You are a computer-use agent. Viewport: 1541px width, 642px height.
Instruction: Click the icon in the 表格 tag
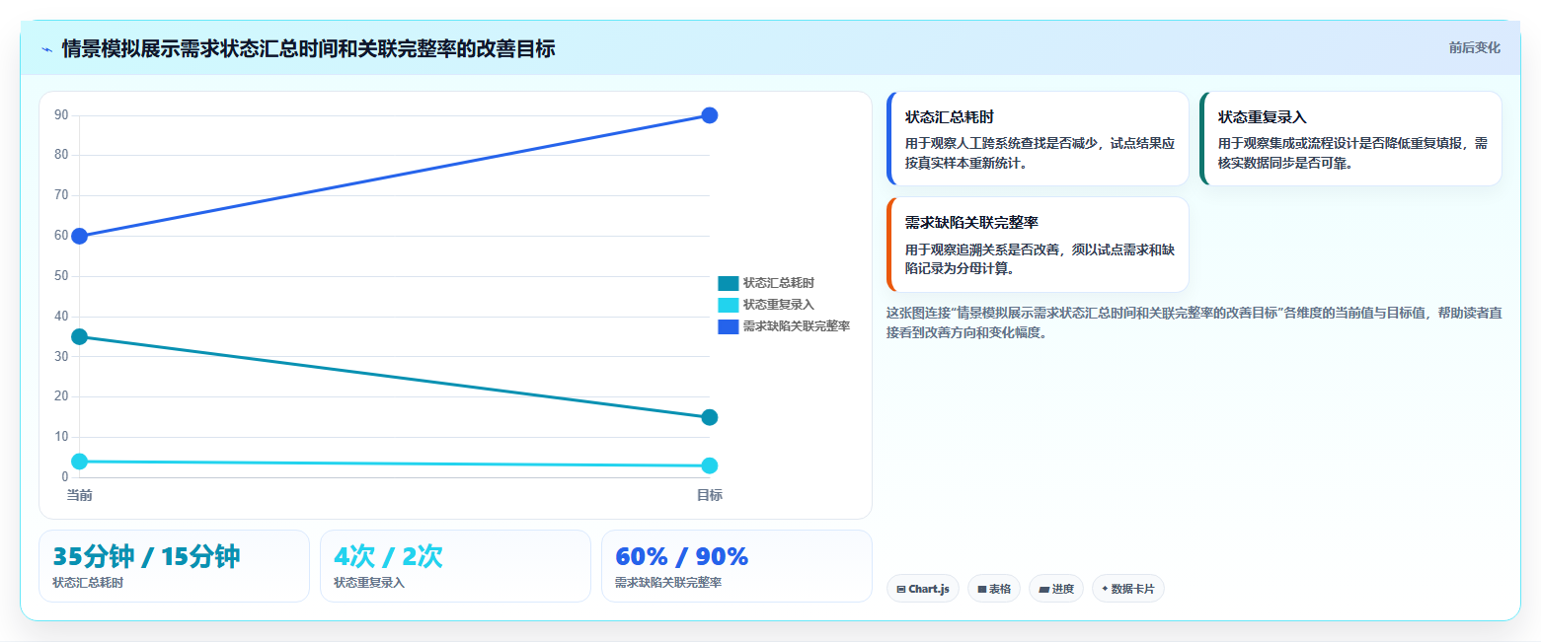coord(982,590)
